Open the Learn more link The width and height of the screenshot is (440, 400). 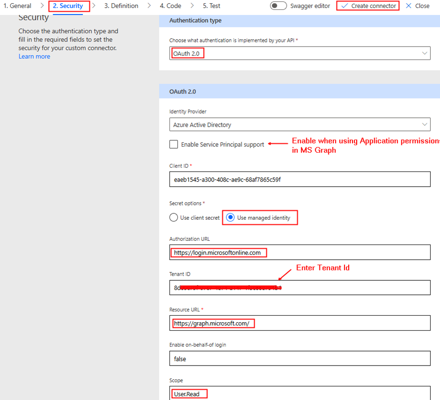[x=34, y=56]
